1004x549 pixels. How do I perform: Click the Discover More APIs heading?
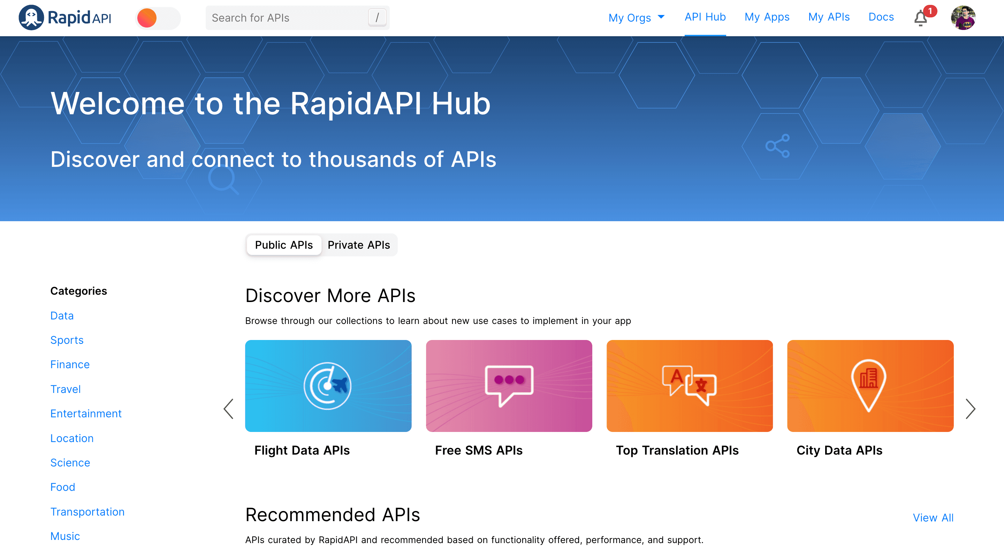(330, 295)
